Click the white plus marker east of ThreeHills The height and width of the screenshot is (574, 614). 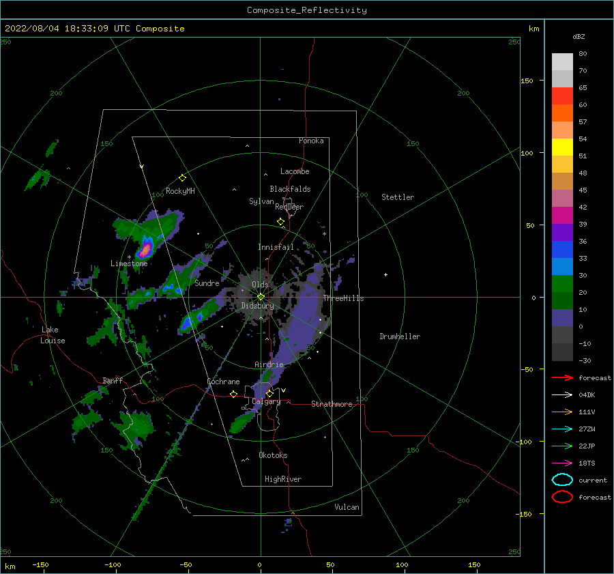(385, 274)
